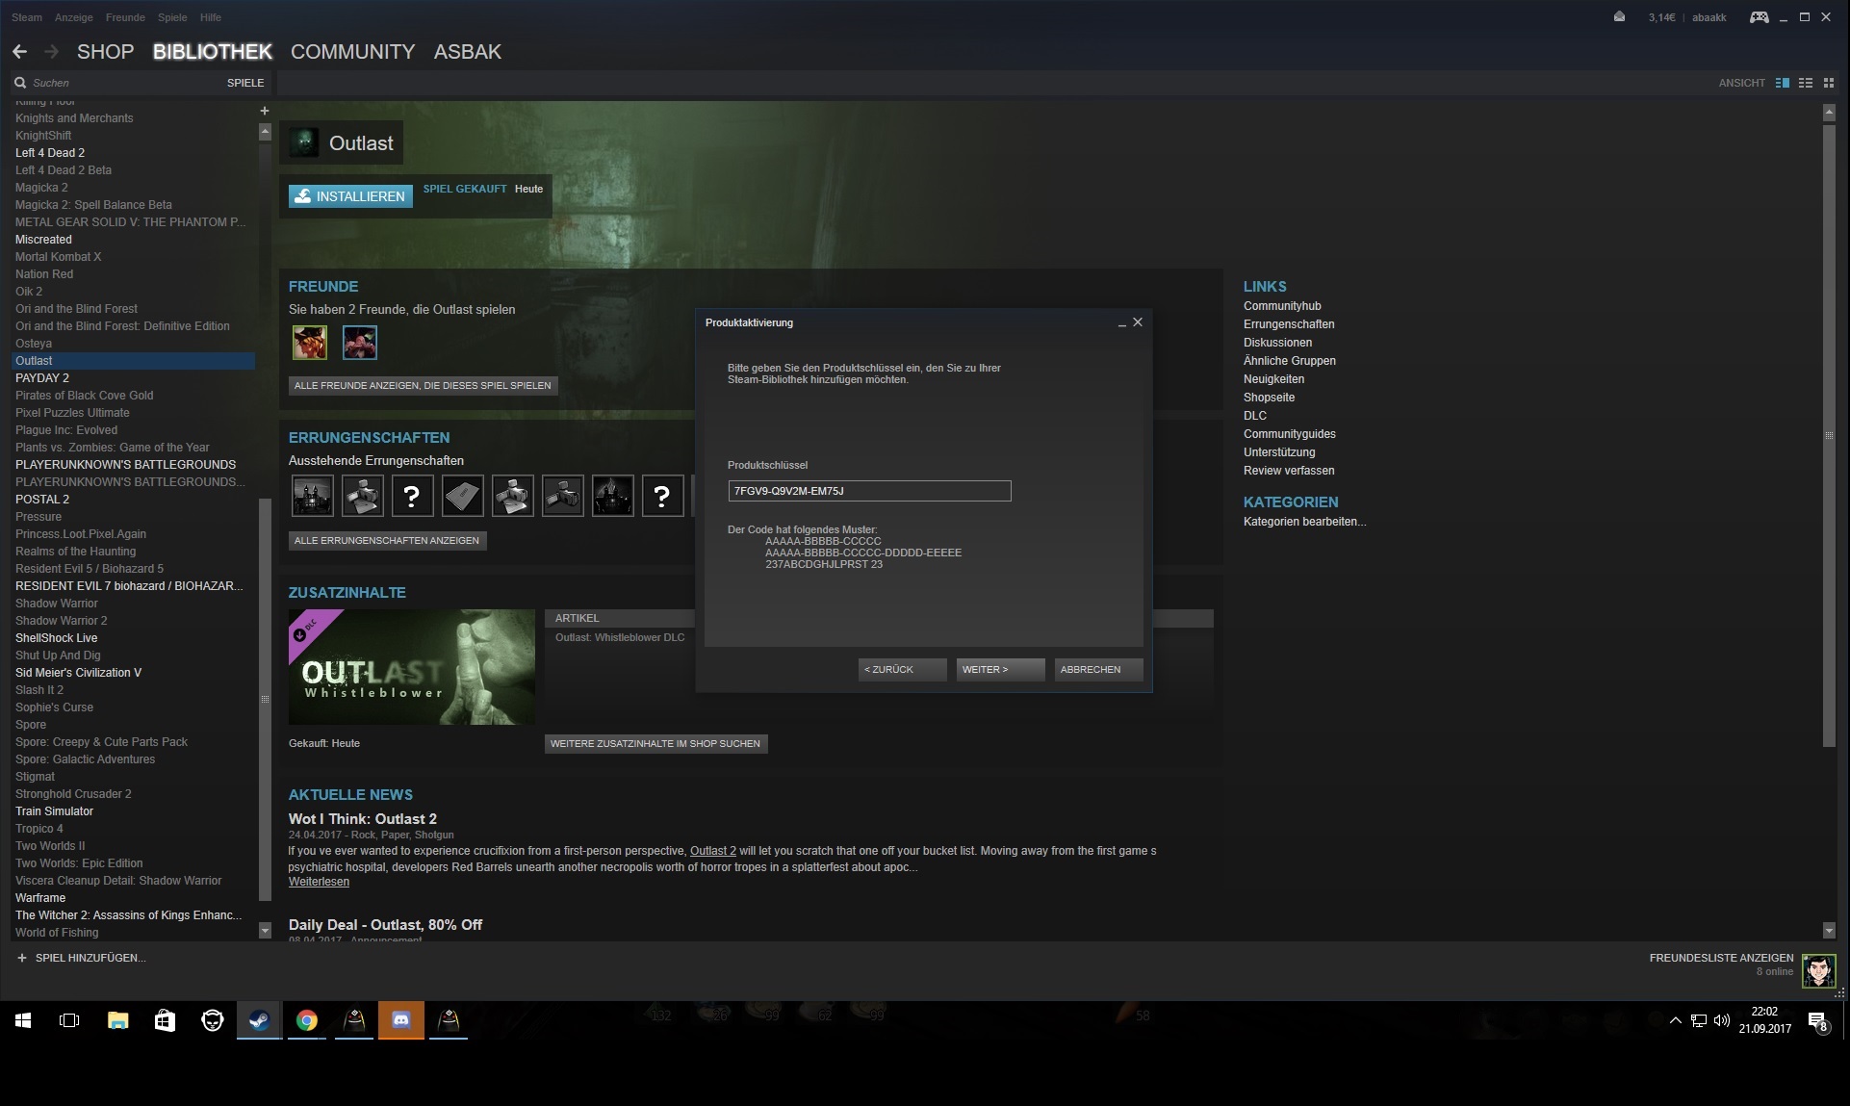
Task: Open the Windows Store taskbar icon
Action: click(165, 1020)
